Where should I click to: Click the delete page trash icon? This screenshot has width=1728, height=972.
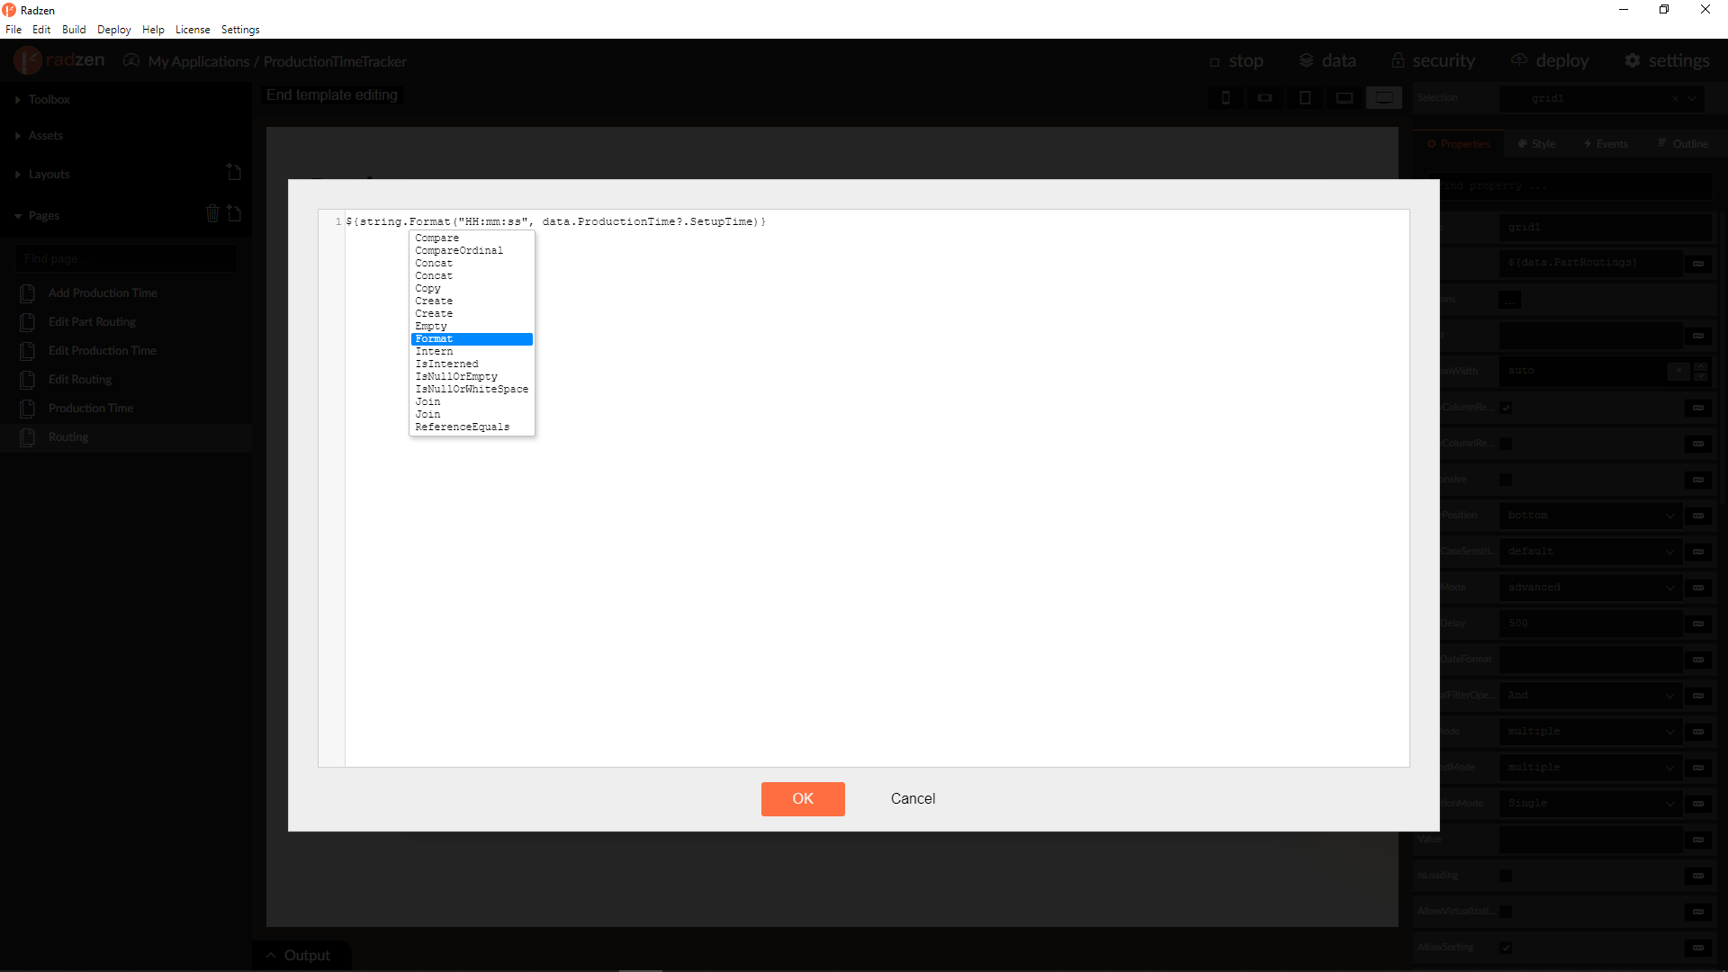212,213
